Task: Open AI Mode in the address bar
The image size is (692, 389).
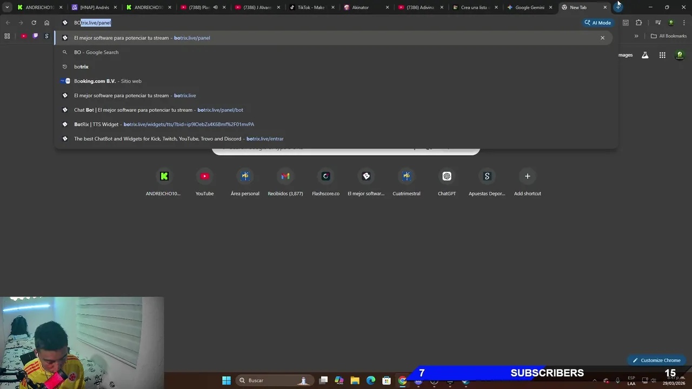Action: [597, 23]
